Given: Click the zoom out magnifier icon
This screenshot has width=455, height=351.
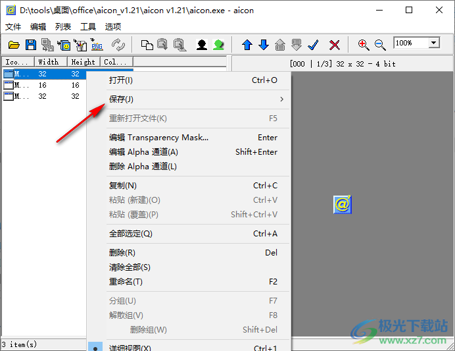Looking at the screenshot, I should (x=380, y=45).
